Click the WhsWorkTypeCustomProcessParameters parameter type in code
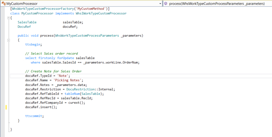 tap(87, 36)
